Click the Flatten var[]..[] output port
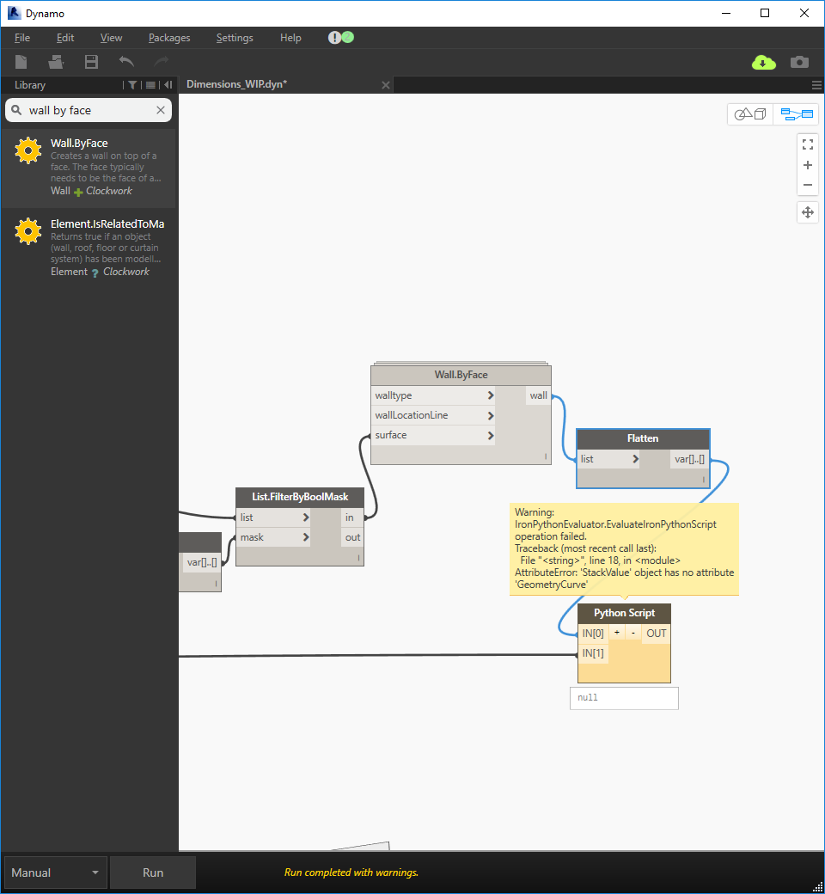825x894 pixels. (x=689, y=459)
